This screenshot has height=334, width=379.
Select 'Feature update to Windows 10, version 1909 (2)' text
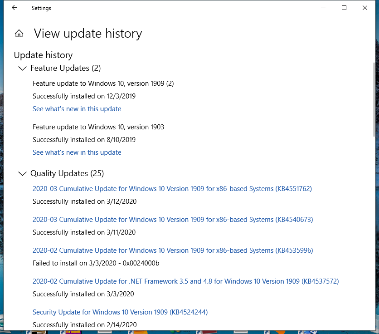tap(103, 83)
